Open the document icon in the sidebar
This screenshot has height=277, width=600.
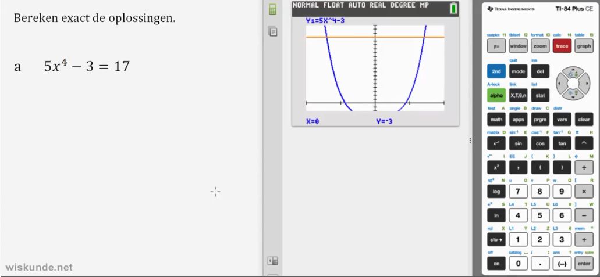tap(272, 32)
